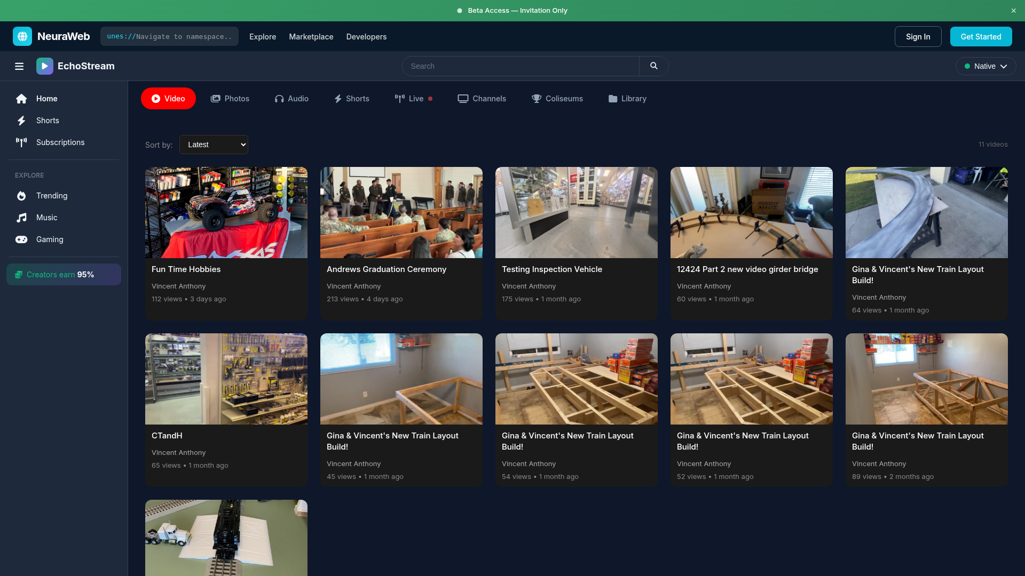This screenshot has width=1025, height=576.
Task: Click the 'CTandH' video title
Action: click(x=167, y=436)
